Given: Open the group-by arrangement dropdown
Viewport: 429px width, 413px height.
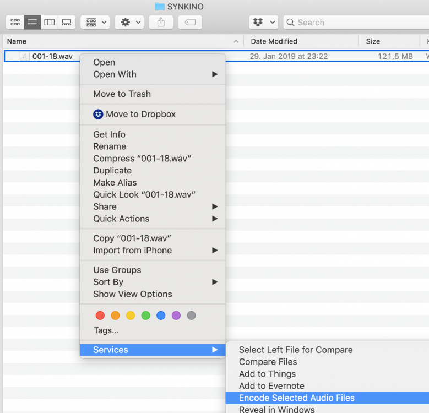Looking at the screenshot, I should pos(97,23).
